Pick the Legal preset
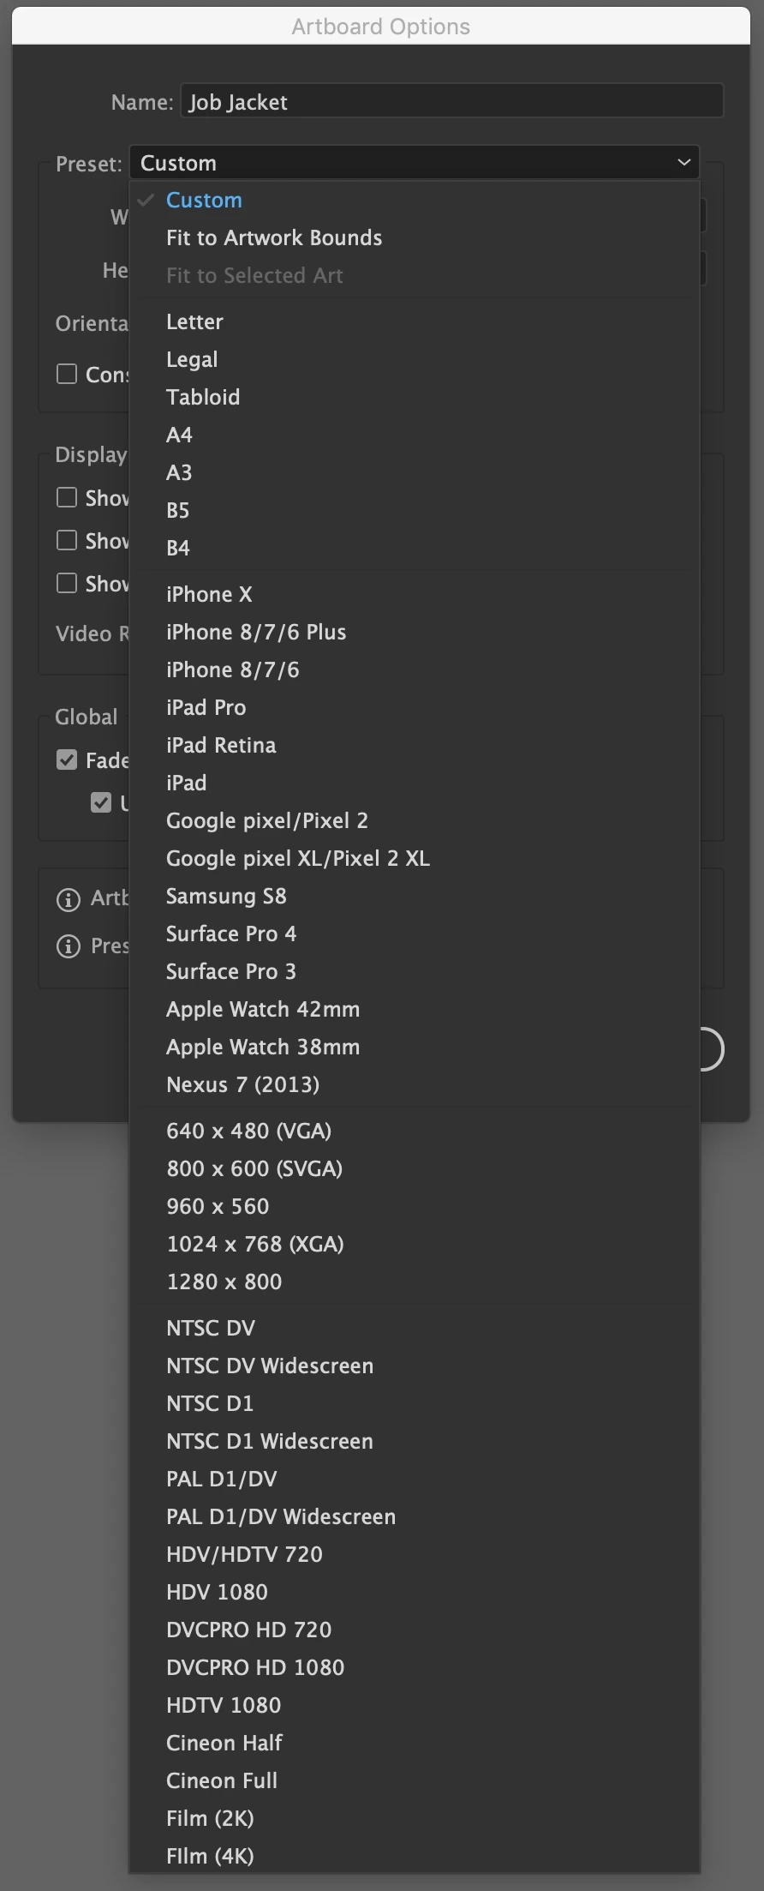The image size is (764, 1891). [x=415, y=359]
